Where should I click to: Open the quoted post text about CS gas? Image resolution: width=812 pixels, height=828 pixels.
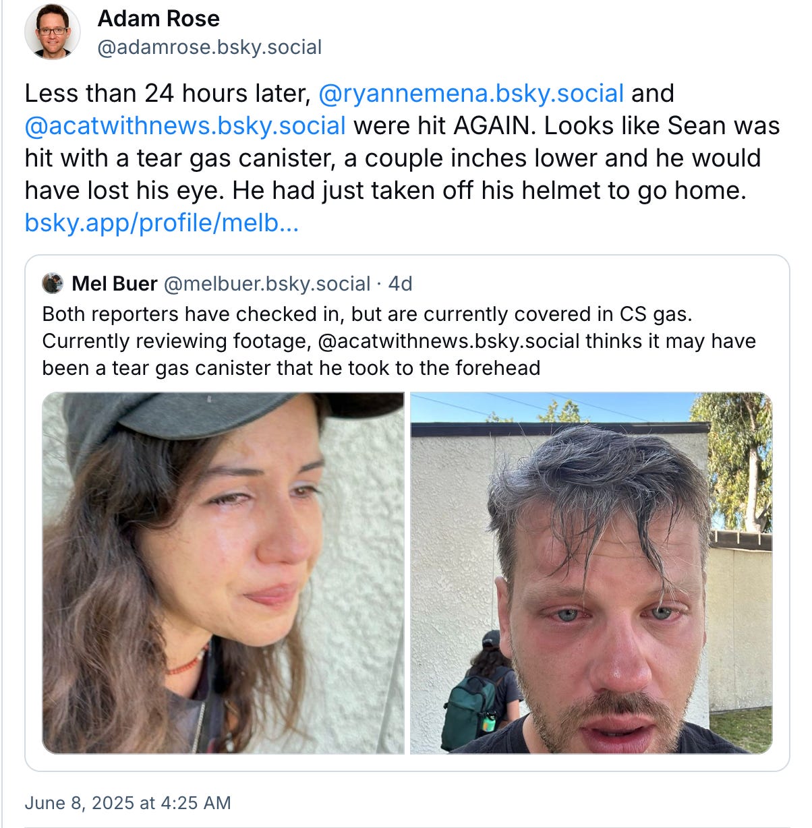pos(399,341)
